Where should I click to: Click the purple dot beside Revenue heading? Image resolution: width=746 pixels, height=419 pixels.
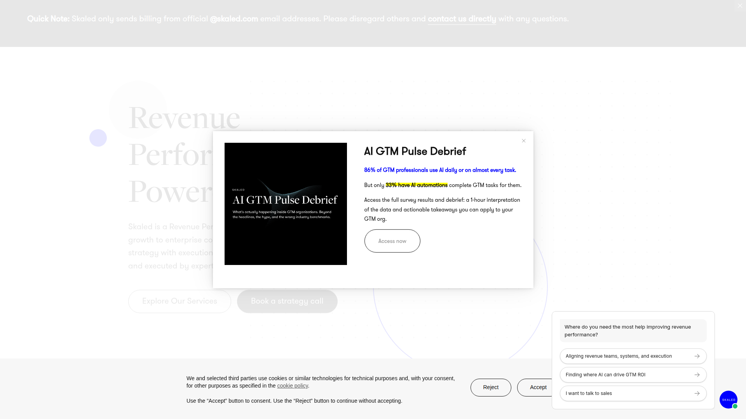98,138
